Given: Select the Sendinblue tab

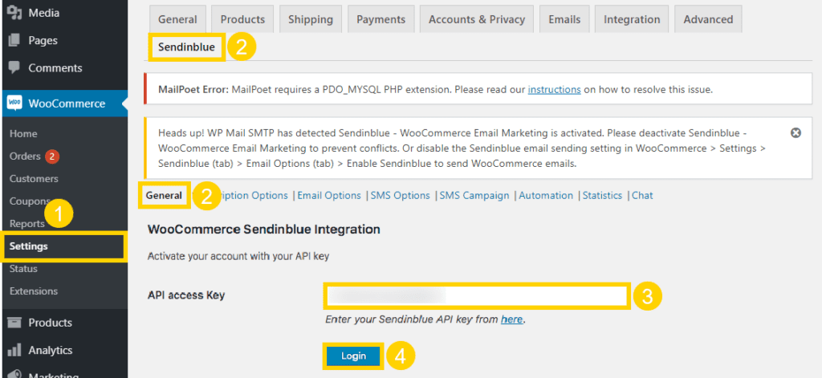Looking at the screenshot, I should 186,47.
